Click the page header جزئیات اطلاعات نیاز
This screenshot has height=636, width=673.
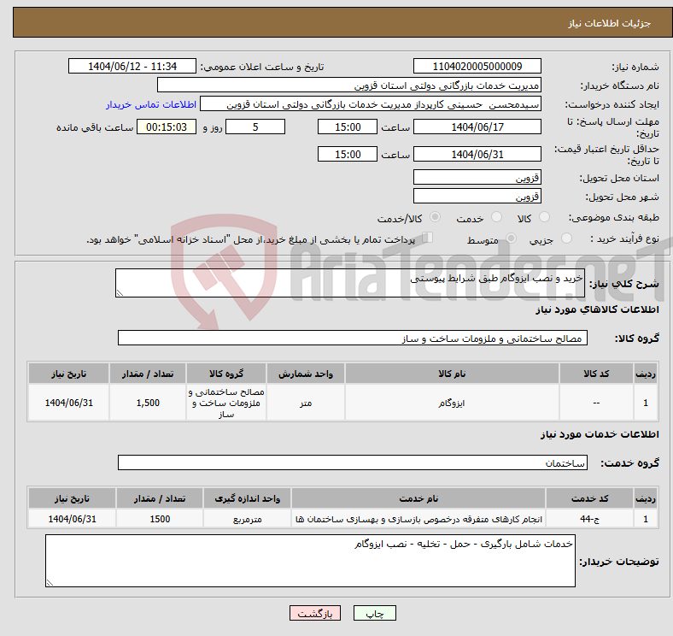coord(610,23)
